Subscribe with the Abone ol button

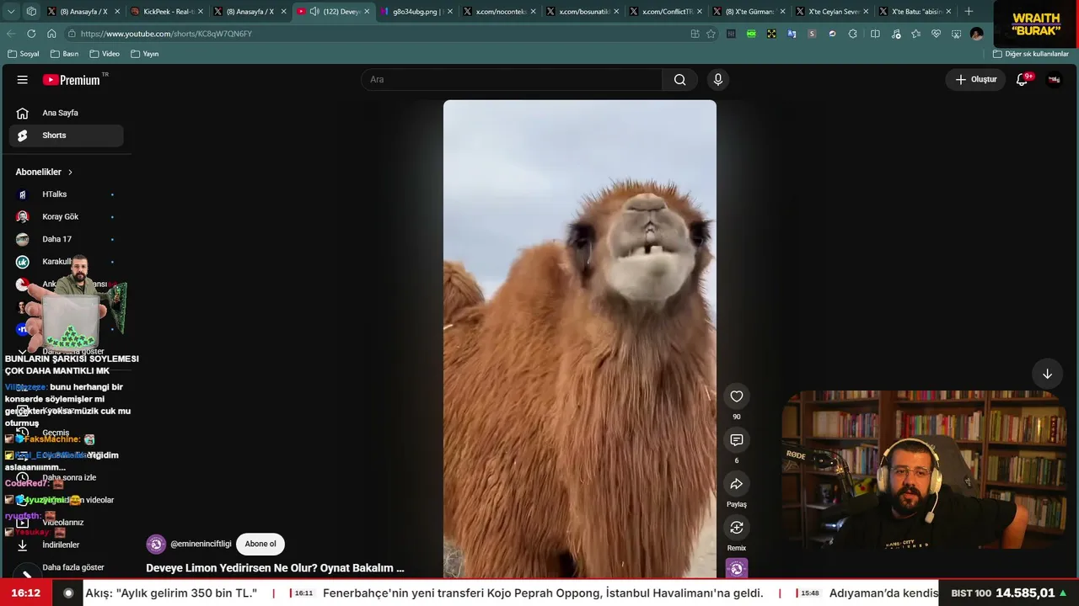pyautogui.click(x=260, y=545)
